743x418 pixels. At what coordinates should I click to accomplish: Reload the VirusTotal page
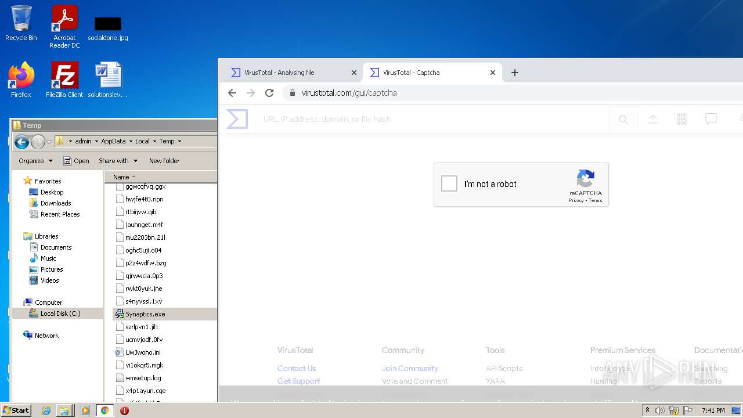pyautogui.click(x=269, y=93)
